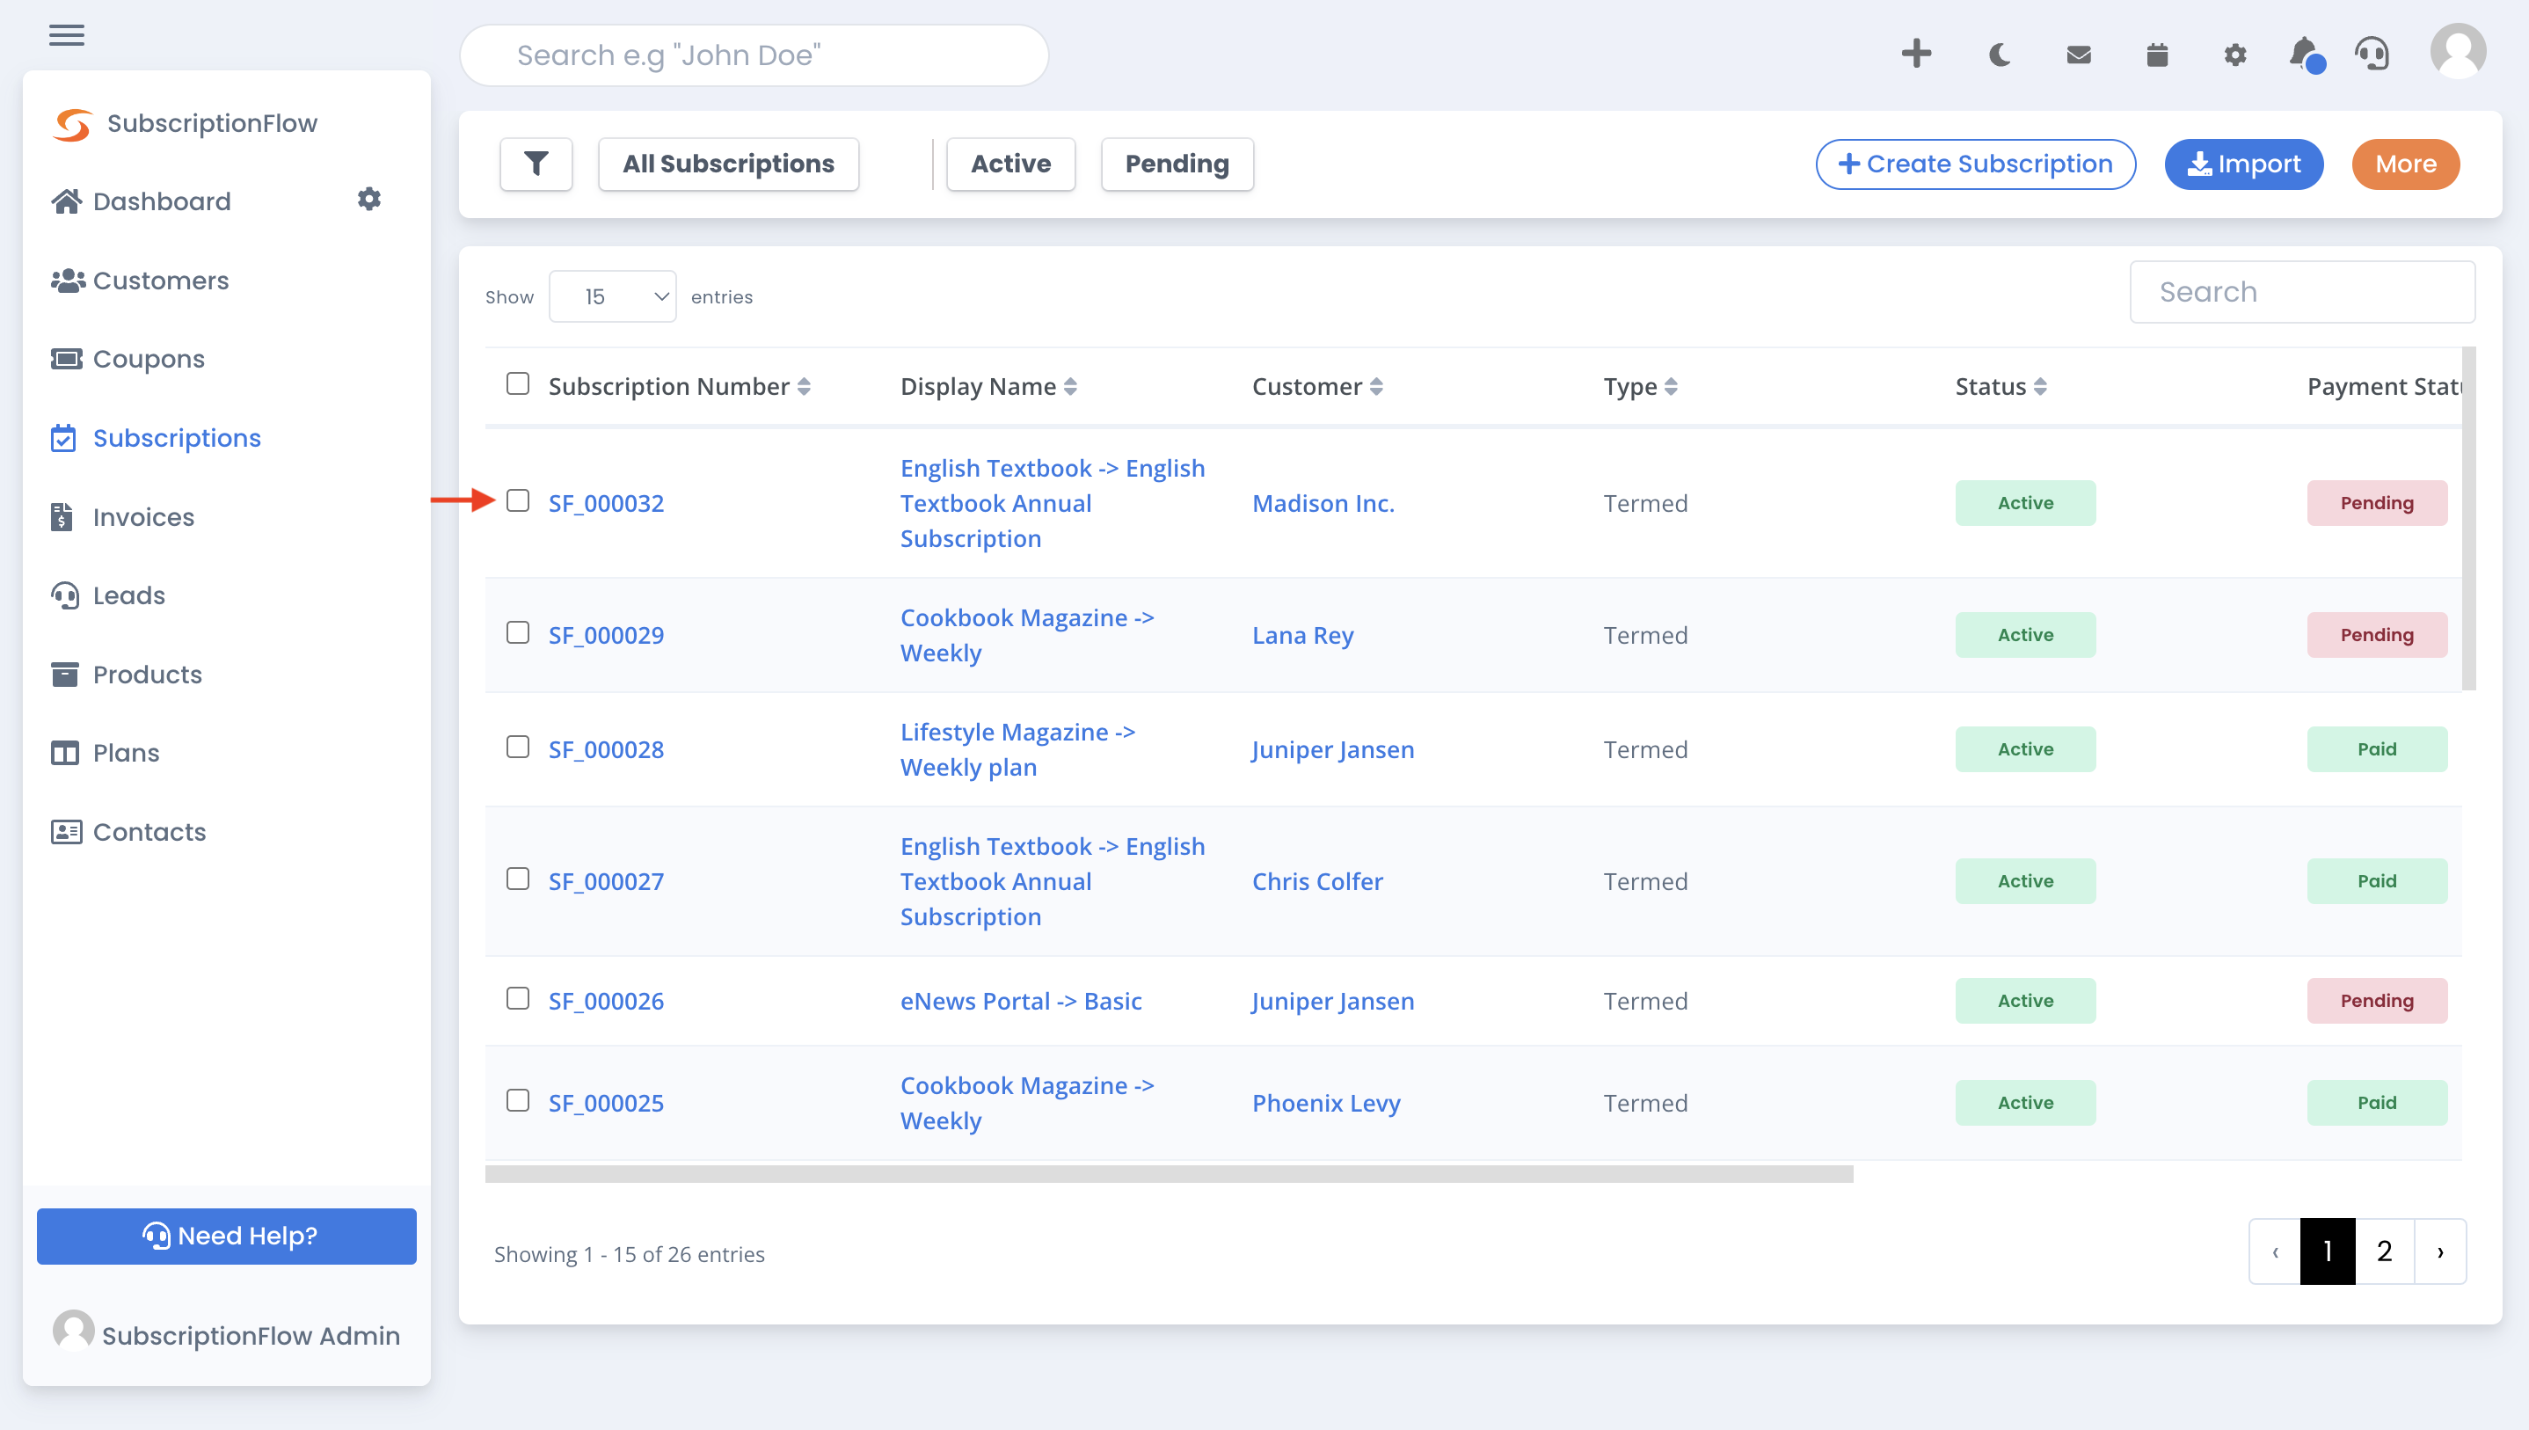Click the plus quick-add icon in top bar
Viewport: 2529px width, 1430px height.
(1915, 54)
